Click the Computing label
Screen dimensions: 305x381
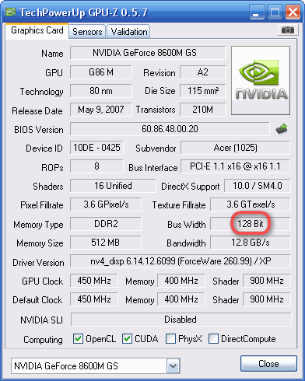[43, 340]
